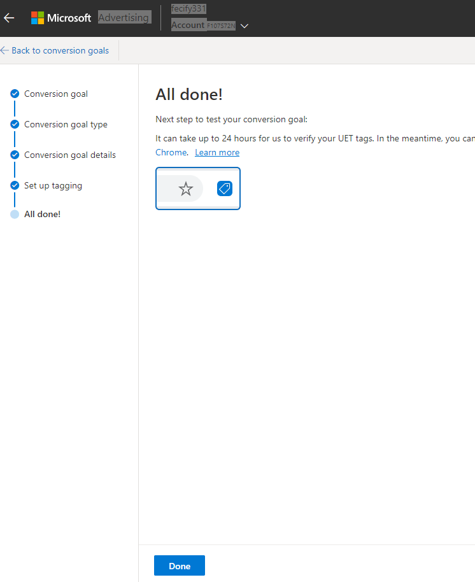Open the Conversion goal type step
The width and height of the screenshot is (475, 582).
coord(66,124)
